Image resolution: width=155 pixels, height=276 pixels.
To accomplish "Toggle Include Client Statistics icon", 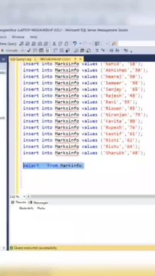I will pyautogui.click(x=68, y=51).
